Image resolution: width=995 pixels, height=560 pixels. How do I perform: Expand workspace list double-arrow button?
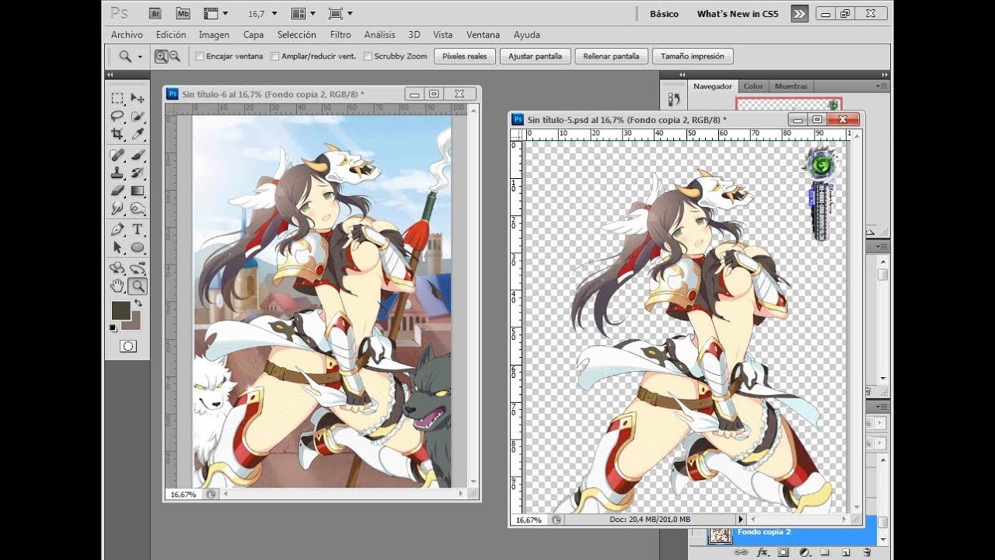(x=800, y=13)
